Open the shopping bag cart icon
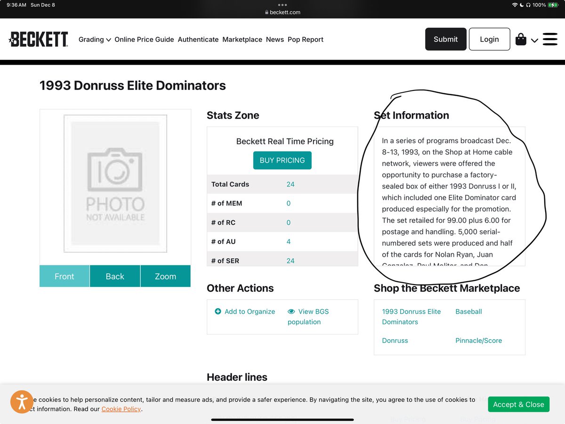Image resolution: width=565 pixels, height=424 pixels. coord(521,39)
